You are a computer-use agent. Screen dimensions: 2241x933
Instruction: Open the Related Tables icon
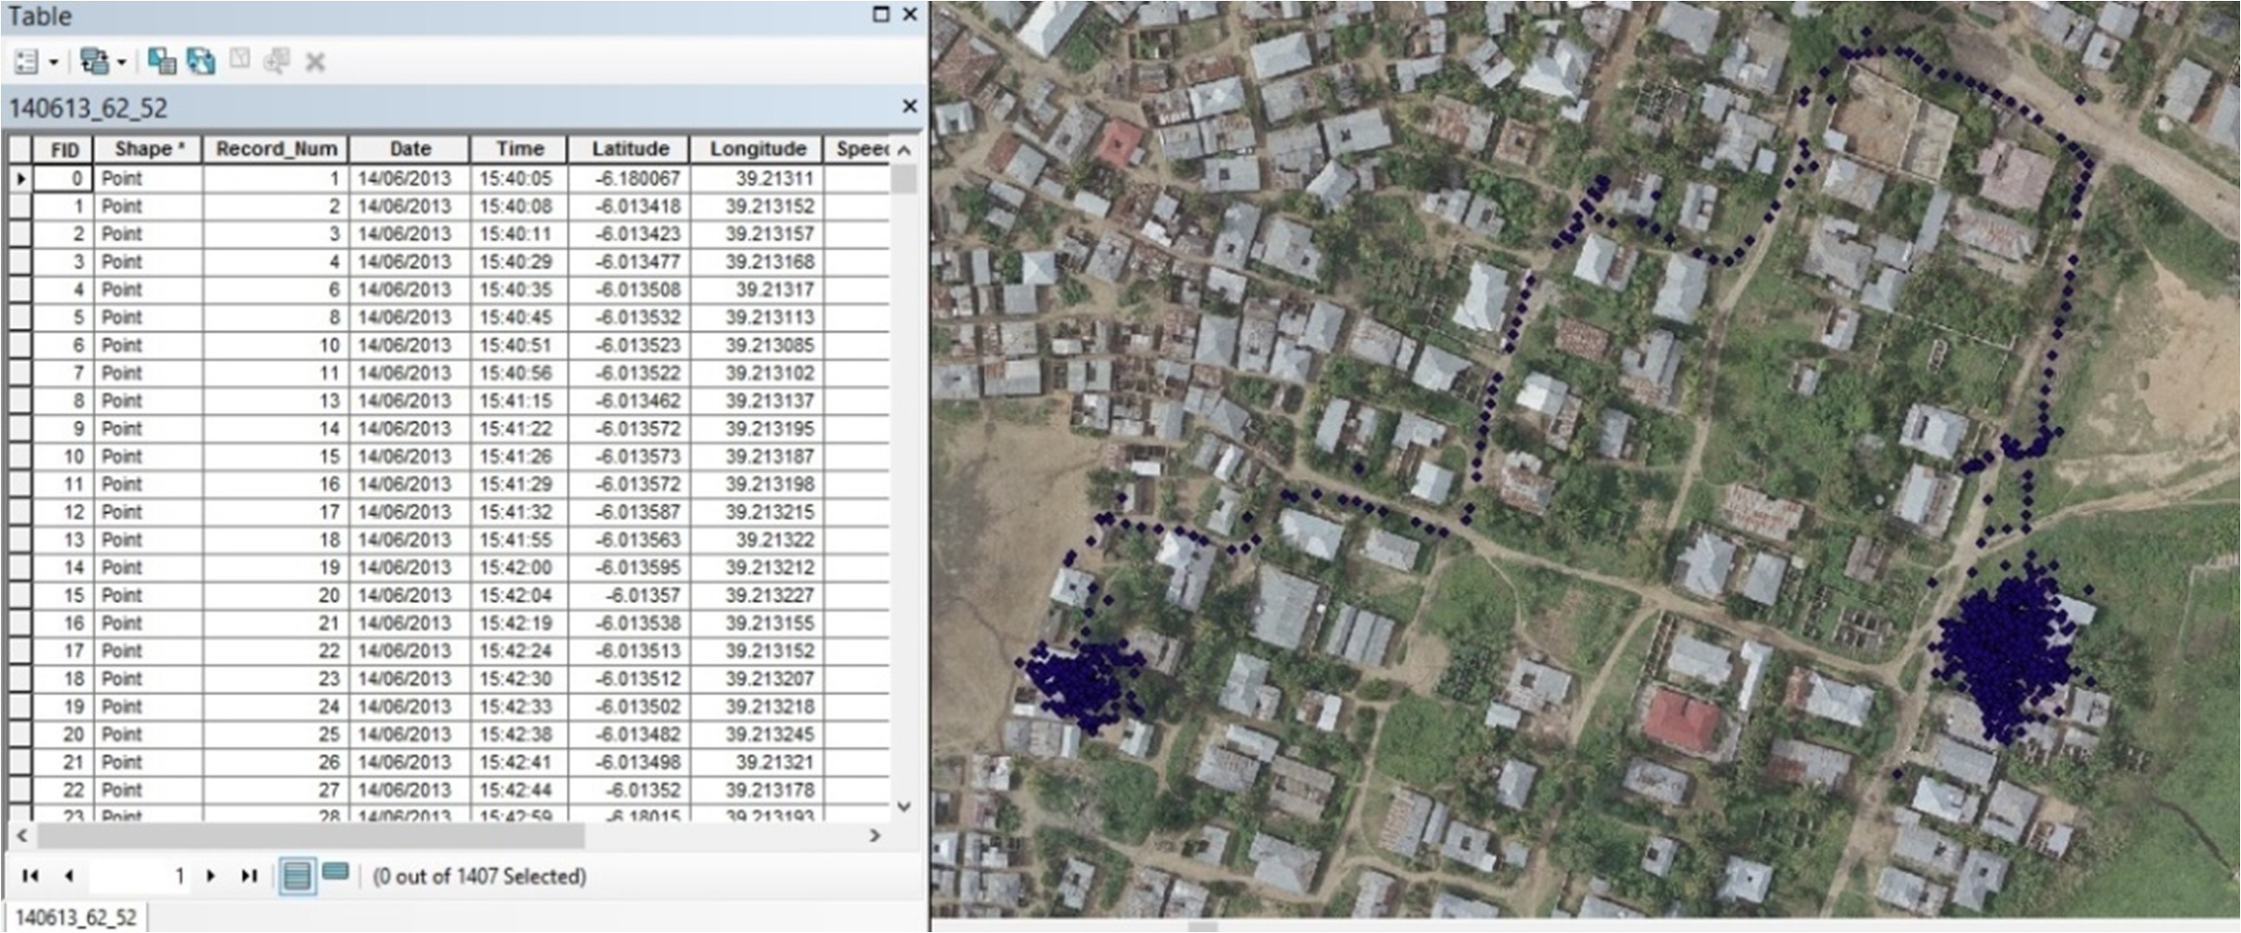94,61
